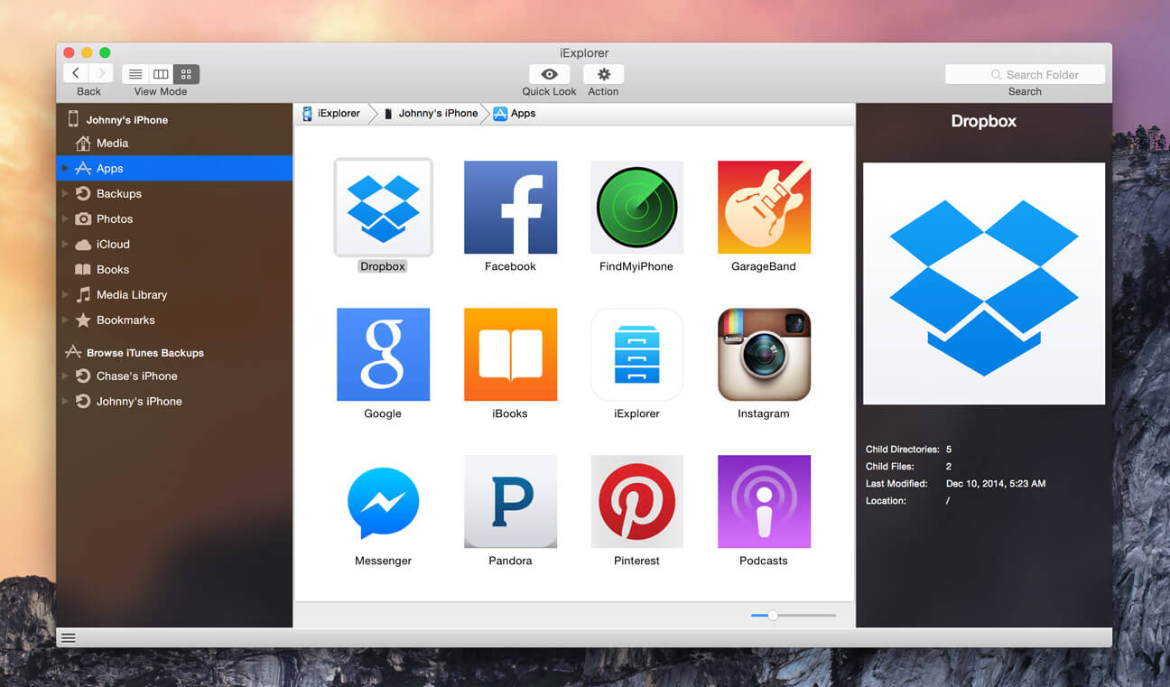This screenshot has height=687, width=1170.
Task: Adjust the icon size slider
Action: pos(773,616)
